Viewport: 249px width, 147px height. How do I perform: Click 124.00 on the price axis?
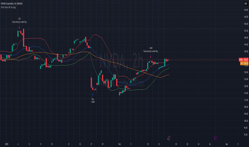(246, 79)
